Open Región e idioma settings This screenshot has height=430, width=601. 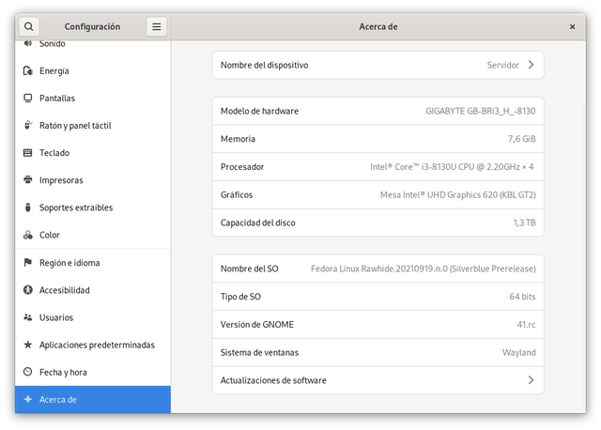93,263
